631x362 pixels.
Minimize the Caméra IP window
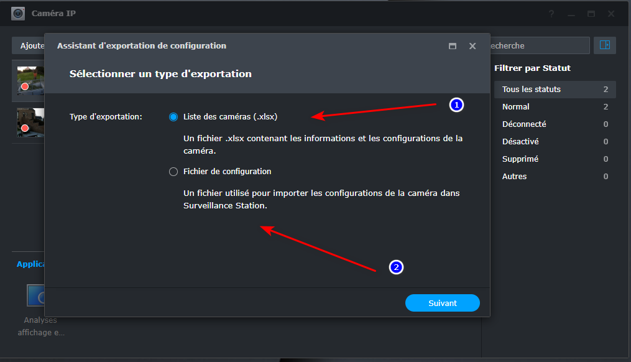point(571,14)
